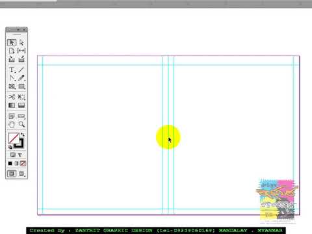The height and width of the screenshot is (234, 312).
Task: Switch to Preview view mode
Action: [x=21, y=174]
